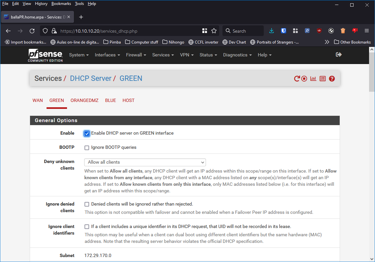Open the related log entries icon
This screenshot has width=375, height=262.
pyautogui.click(x=323, y=79)
